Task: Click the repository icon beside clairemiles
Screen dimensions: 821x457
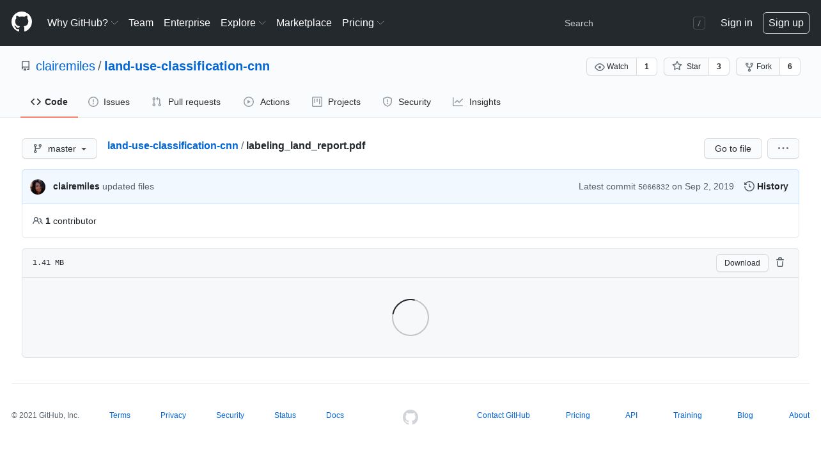Action: (26, 66)
